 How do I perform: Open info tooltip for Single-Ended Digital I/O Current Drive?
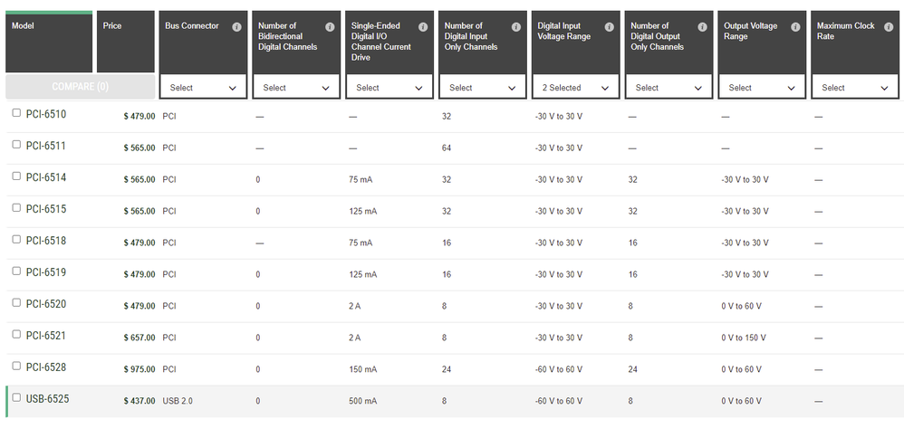click(423, 27)
